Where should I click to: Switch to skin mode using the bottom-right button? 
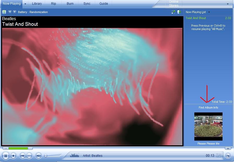click(x=228, y=156)
